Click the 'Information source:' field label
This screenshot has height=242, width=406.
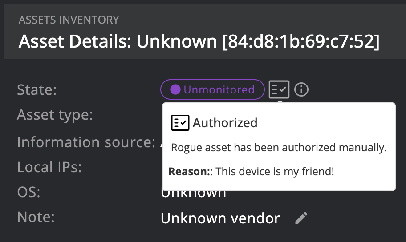(x=83, y=142)
